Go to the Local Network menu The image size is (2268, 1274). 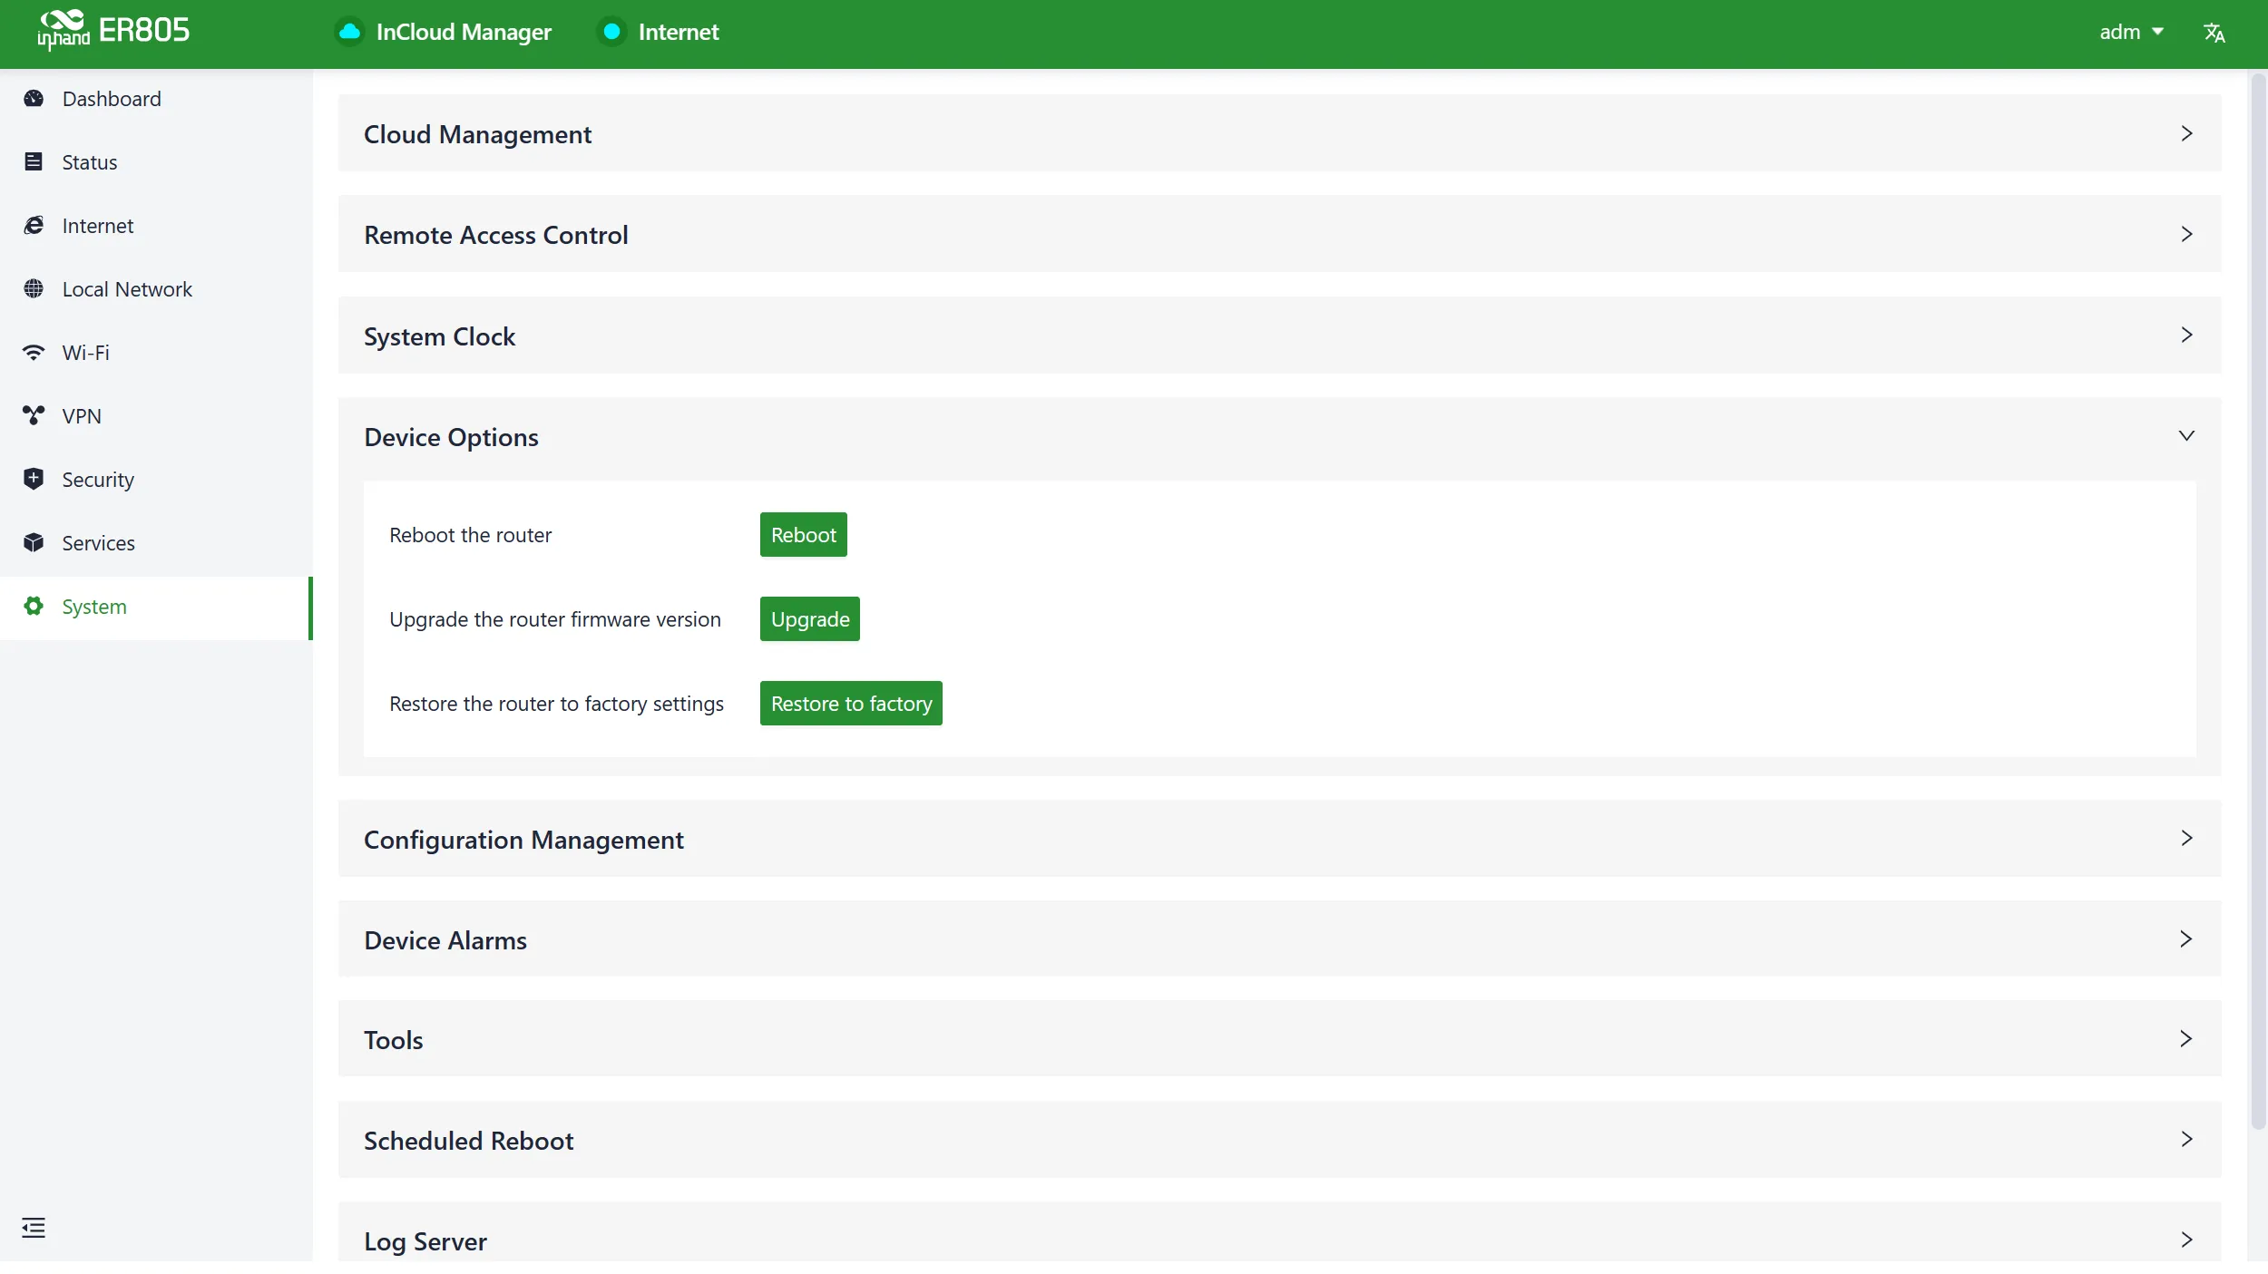(156, 289)
